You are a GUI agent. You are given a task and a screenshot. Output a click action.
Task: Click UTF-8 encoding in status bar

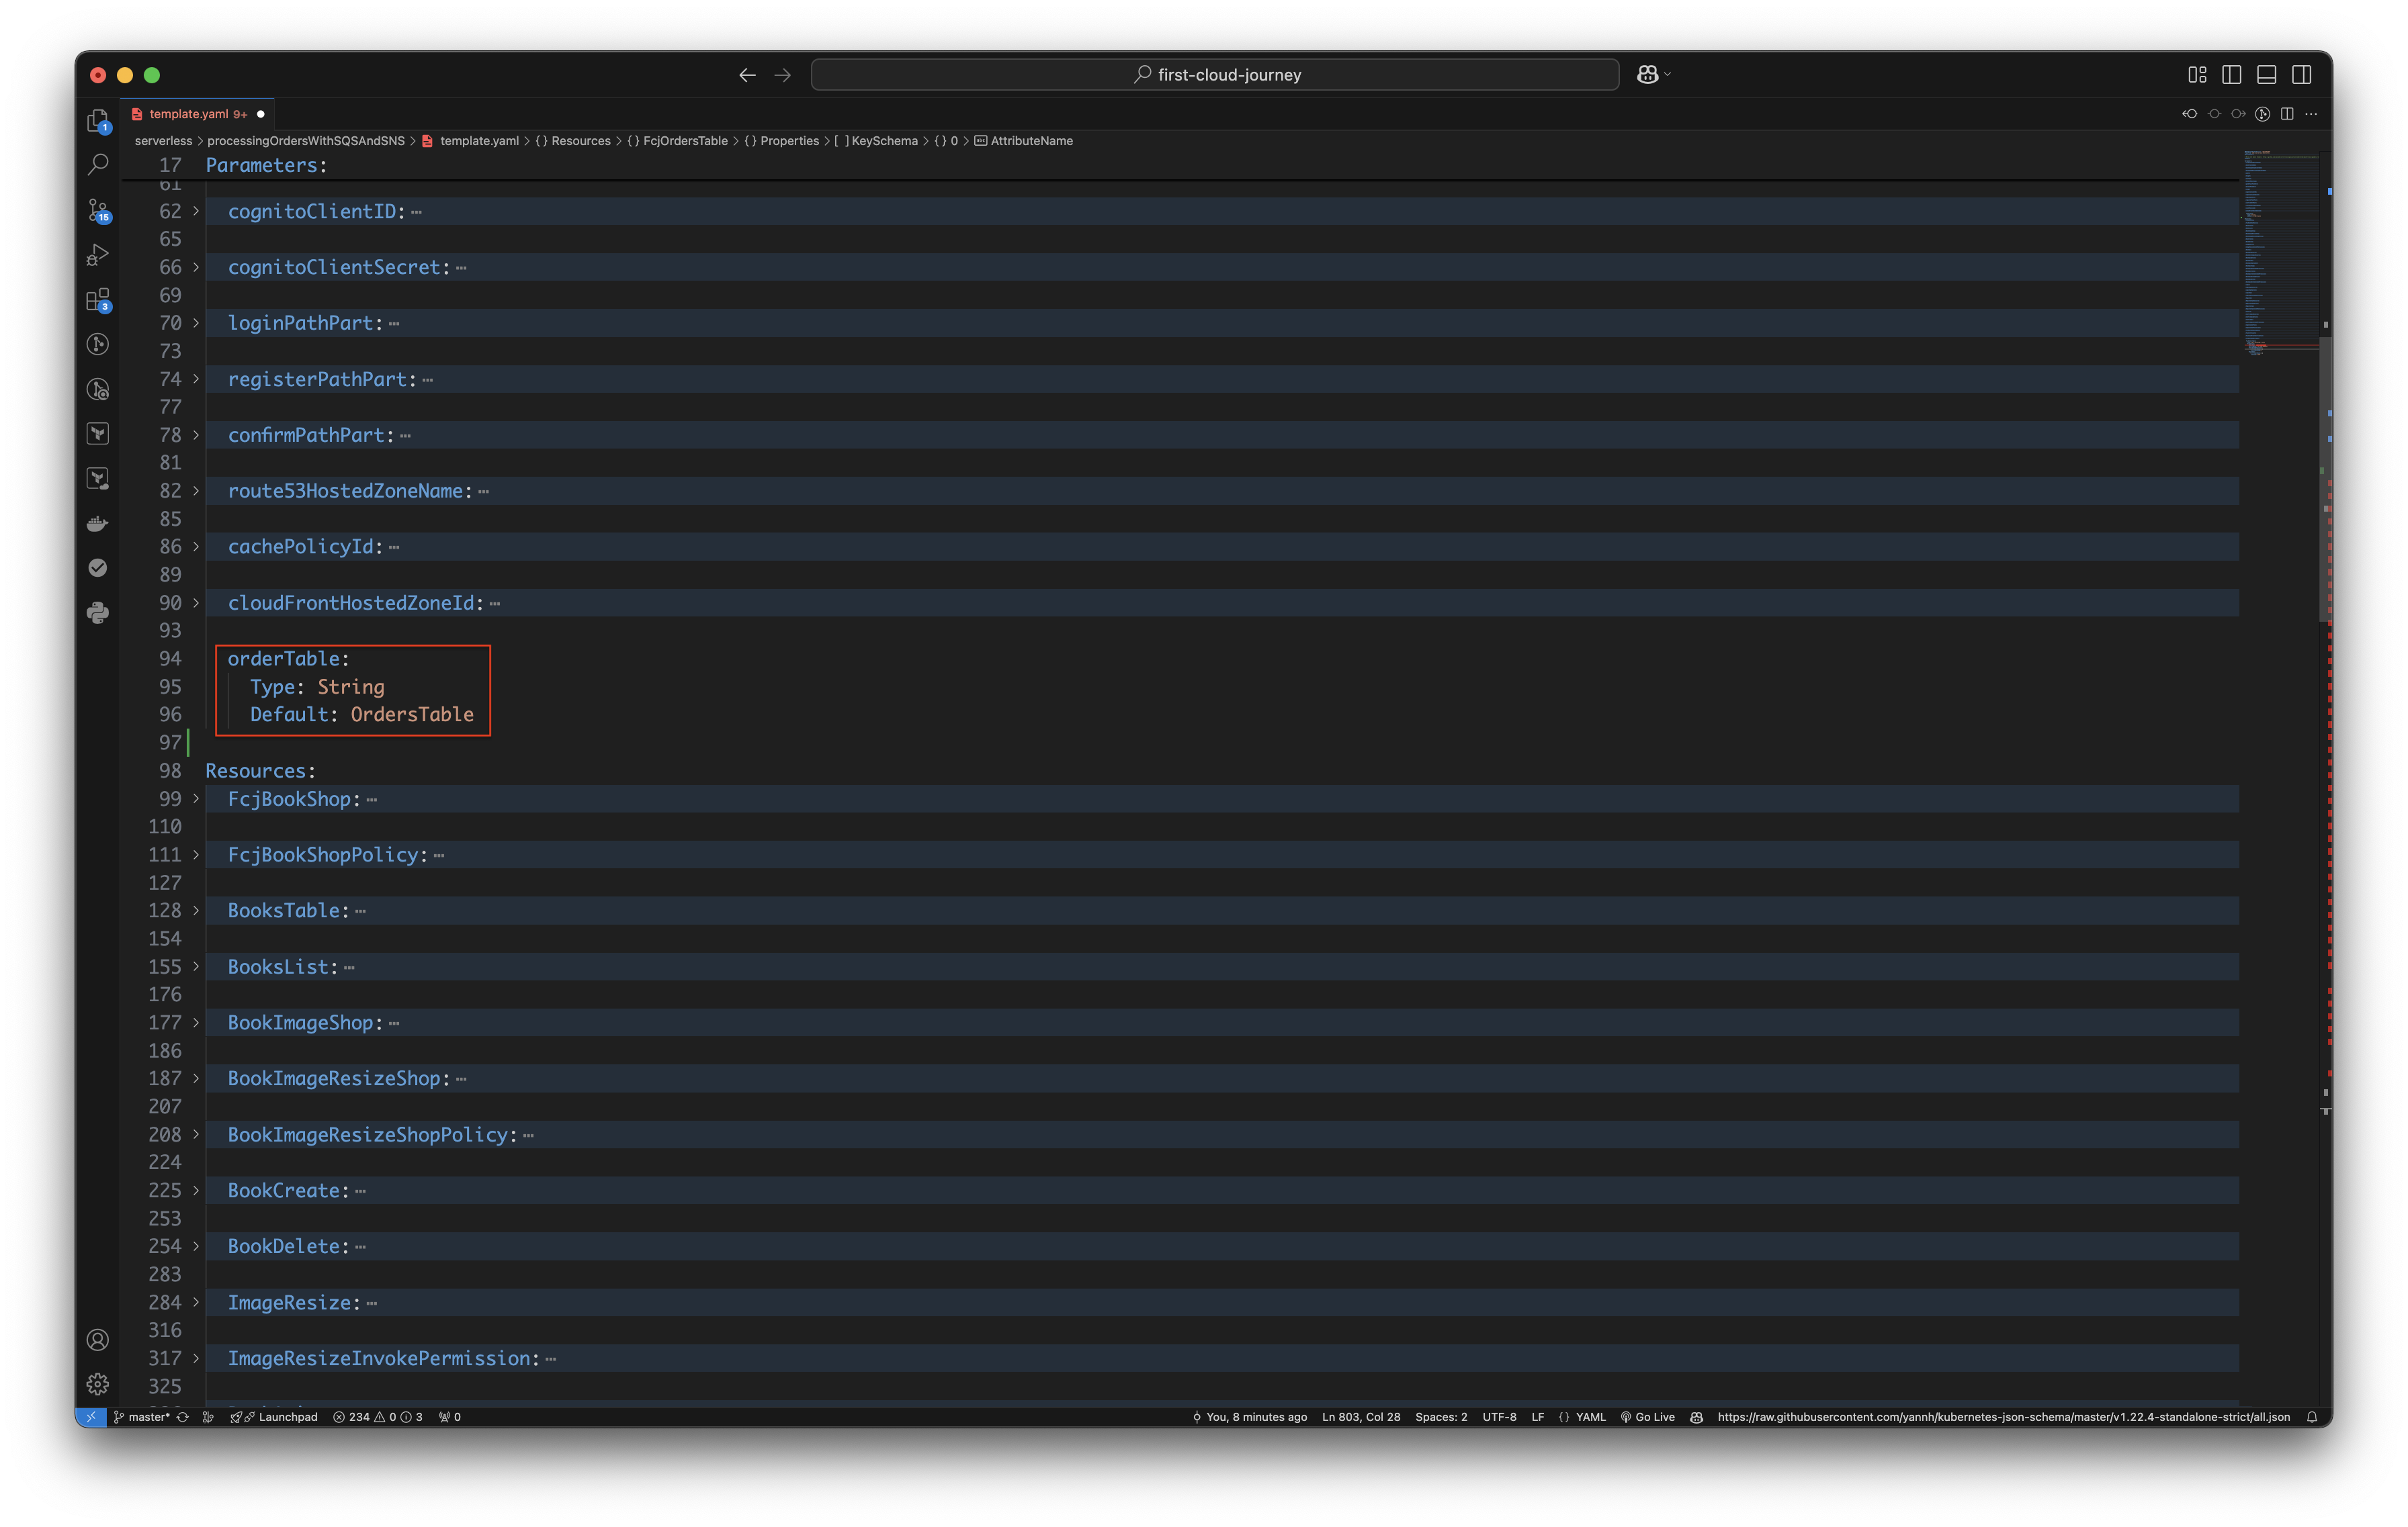point(1499,1416)
